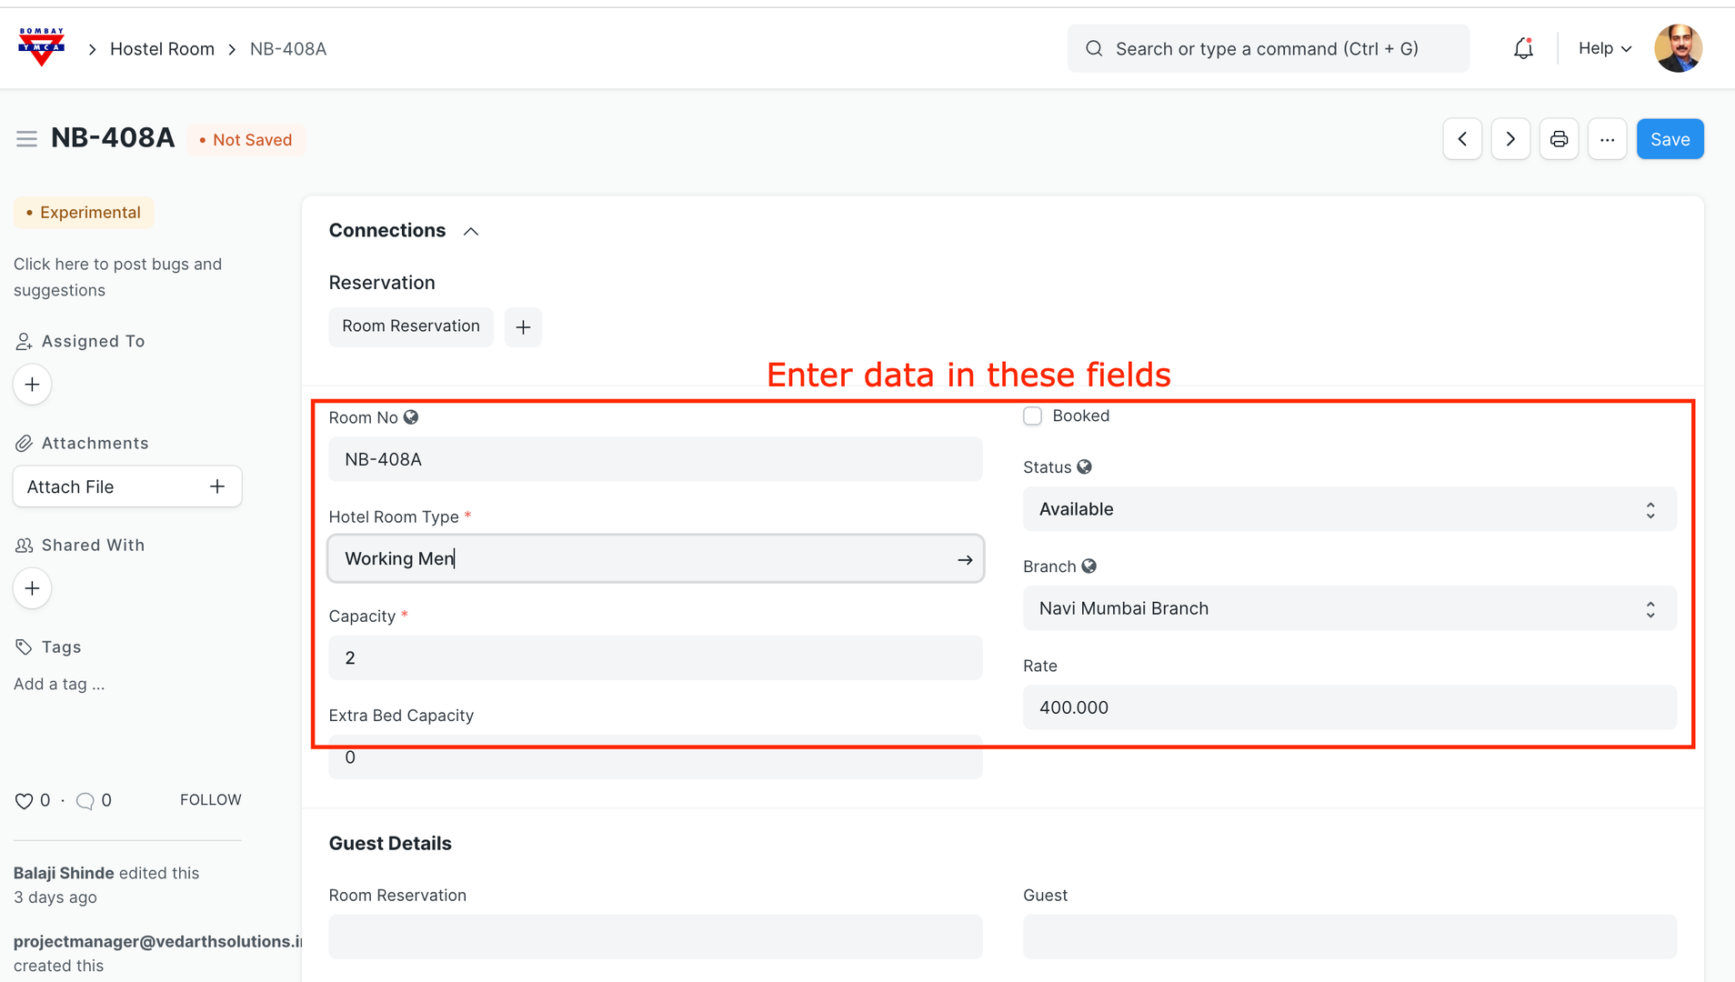Screen dimensions: 1735x982
Task: Add a new Room Reservation with plus
Action: [x=523, y=327]
